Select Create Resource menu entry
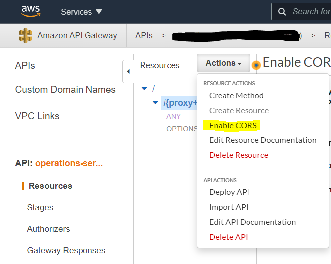This screenshot has height=264, width=331. (x=239, y=111)
